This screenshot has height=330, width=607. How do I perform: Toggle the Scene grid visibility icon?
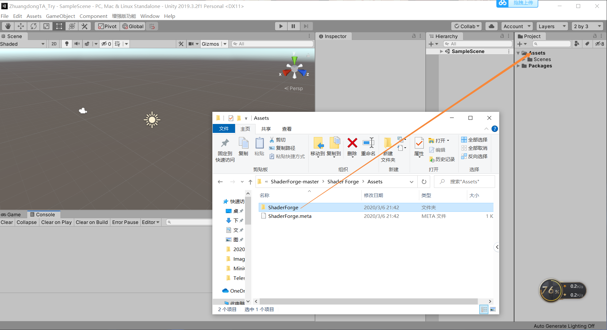pyautogui.click(x=118, y=44)
